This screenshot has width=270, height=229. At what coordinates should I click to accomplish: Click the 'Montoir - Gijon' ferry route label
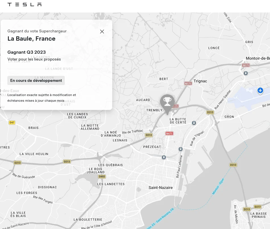[218, 186]
